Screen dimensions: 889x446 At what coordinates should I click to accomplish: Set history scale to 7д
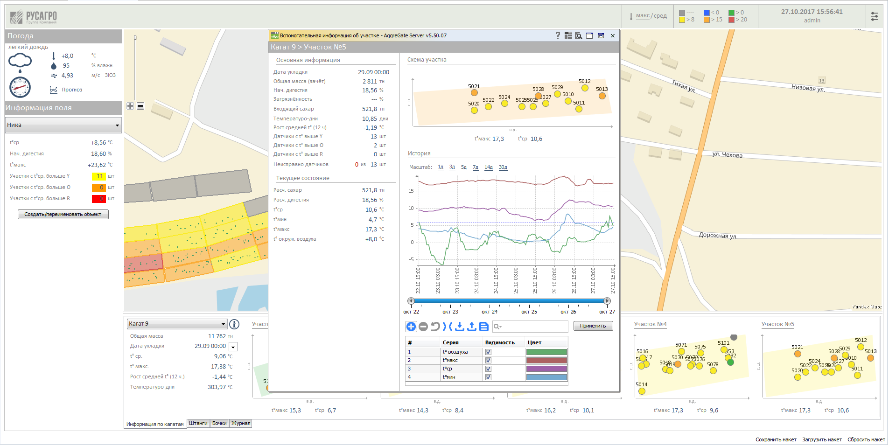(476, 167)
